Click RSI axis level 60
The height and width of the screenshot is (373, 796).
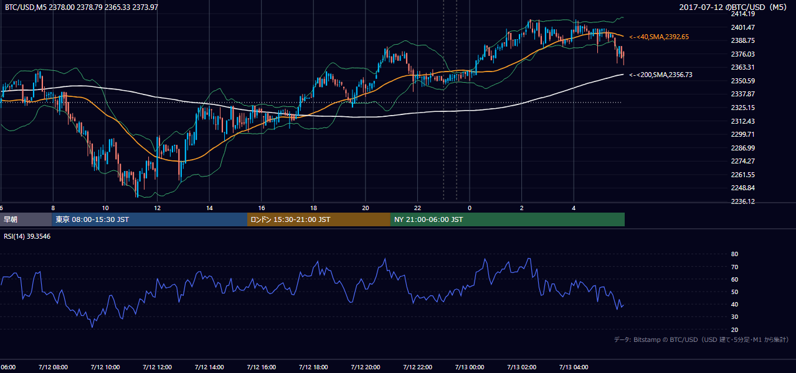pos(734,279)
